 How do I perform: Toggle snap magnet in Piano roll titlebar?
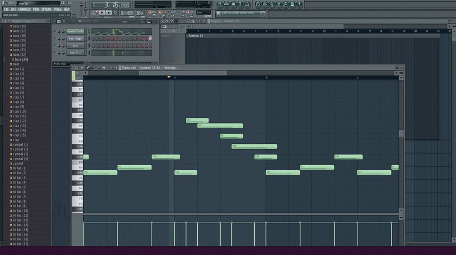[82, 68]
